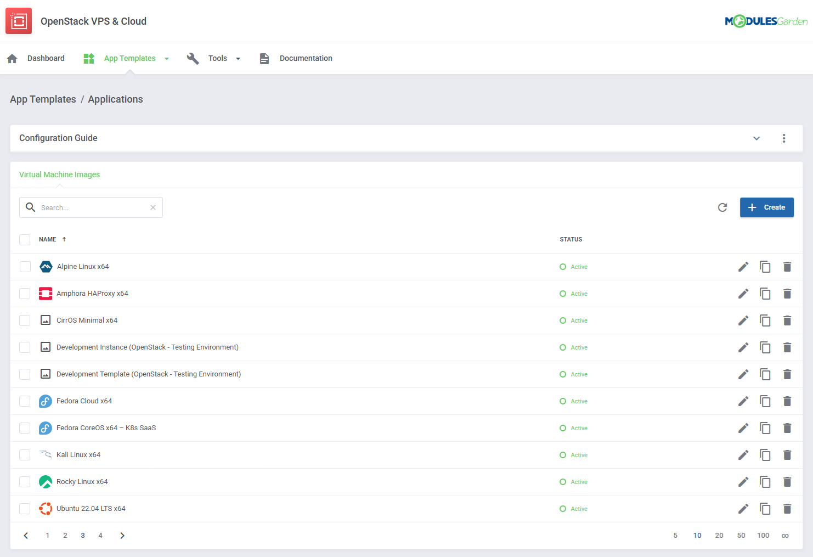813x557 pixels.
Task: Click the Create button
Action: point(766,207)
